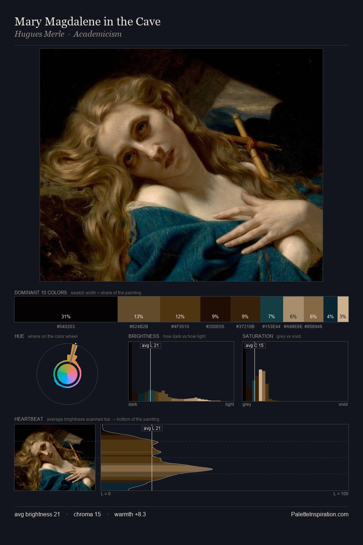Screen dimensions: 363x545
Task: Pick the 12% dark ochre swatch
Action: [x=180, y=309]
